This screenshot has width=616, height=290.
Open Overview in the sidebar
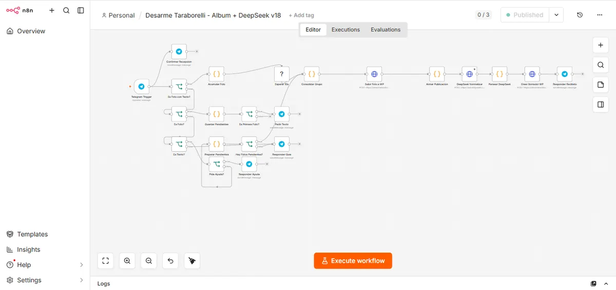click(x=45, y=31)
